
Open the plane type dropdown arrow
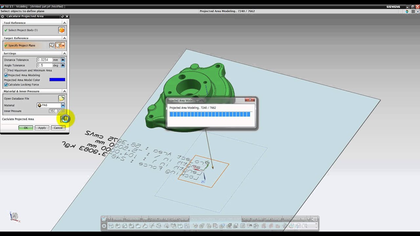click(63, 46)
